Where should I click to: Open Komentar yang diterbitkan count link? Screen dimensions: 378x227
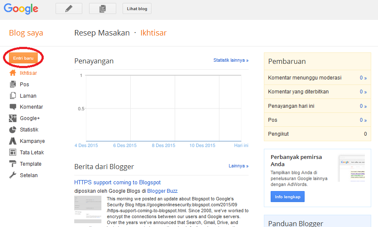(363, 92)
